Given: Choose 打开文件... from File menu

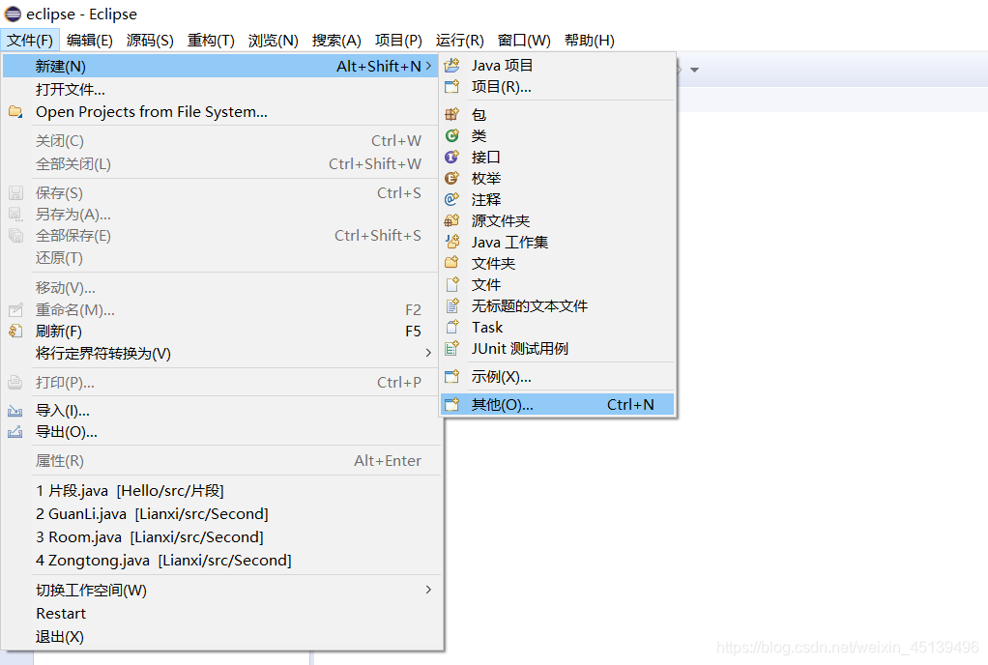Looking at the screenshot, I should click(x=219, y=90).
